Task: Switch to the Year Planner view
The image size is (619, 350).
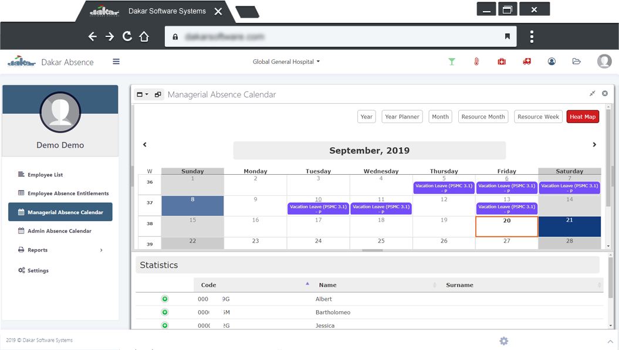Action: [402, 117]
